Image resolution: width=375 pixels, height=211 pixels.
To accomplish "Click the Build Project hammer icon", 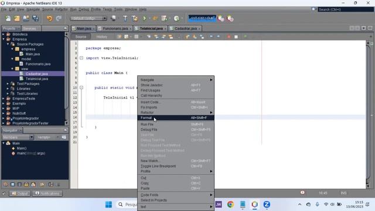I will coord(125,18).
